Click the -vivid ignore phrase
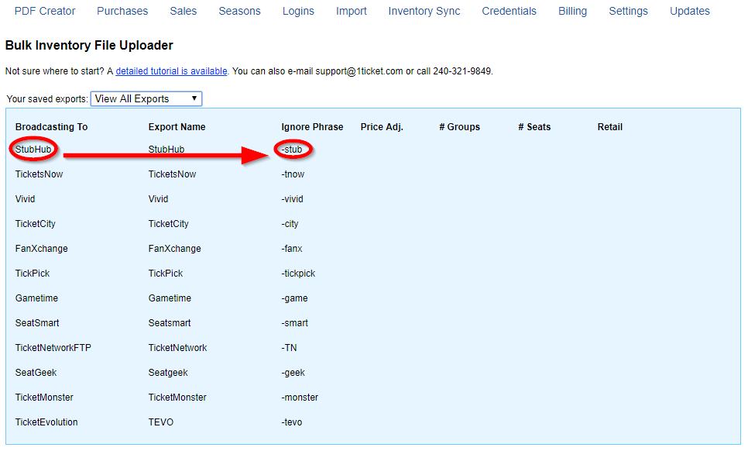Viewport: 748px width, 451px height. point(293,199)
